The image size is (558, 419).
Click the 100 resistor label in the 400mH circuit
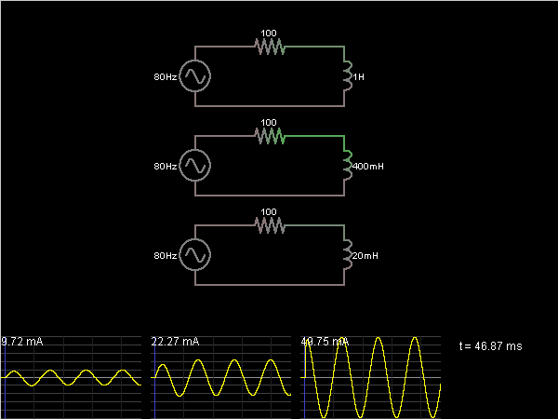click(269, 123)
